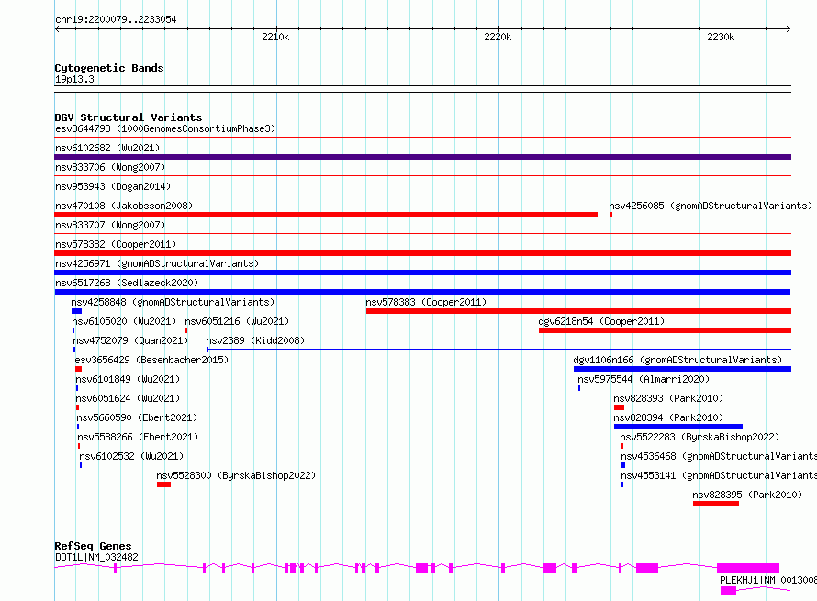Select the dgv1106n166 gnomAD blue bar
The width and height of the screenshot is (817, 601).
682,369
